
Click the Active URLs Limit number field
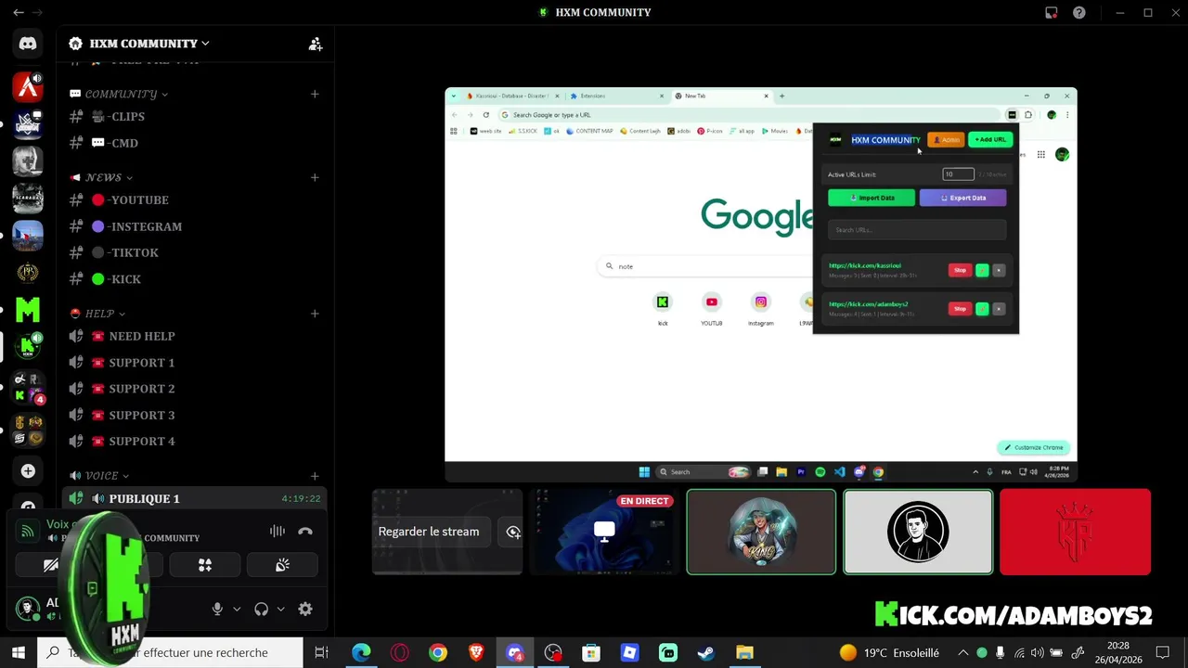pyautogui.click(x=958, y=174)
